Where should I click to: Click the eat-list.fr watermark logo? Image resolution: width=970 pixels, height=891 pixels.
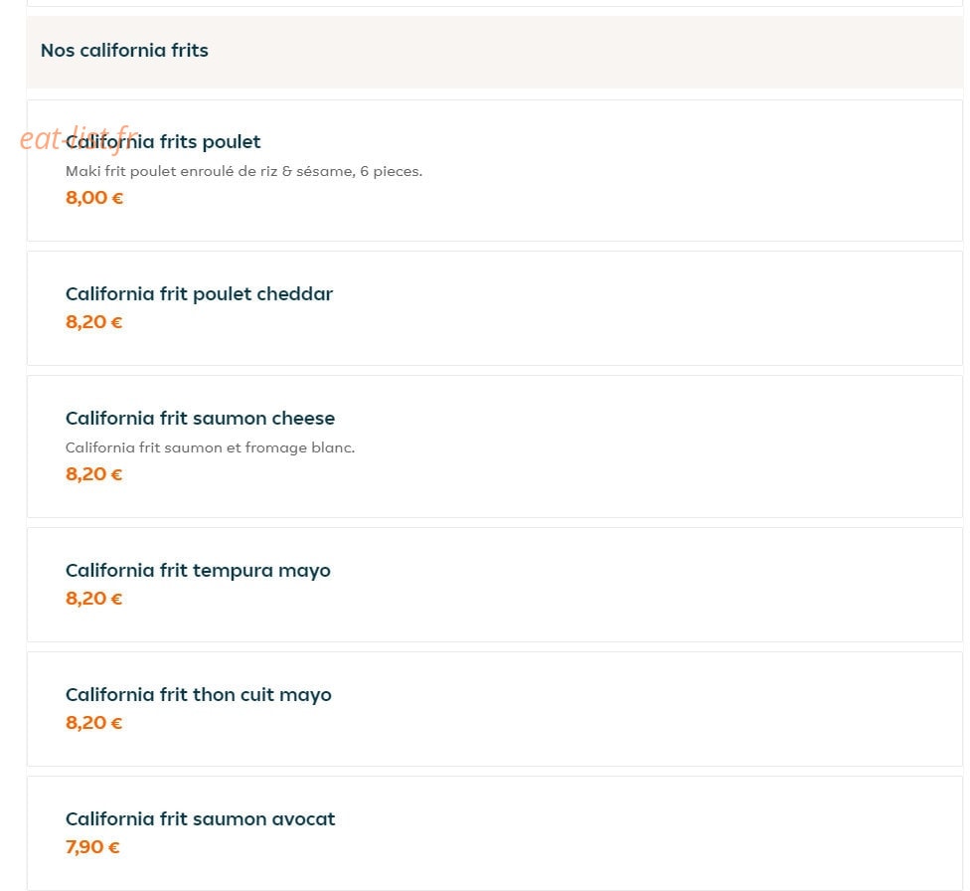tap(79, 138)
